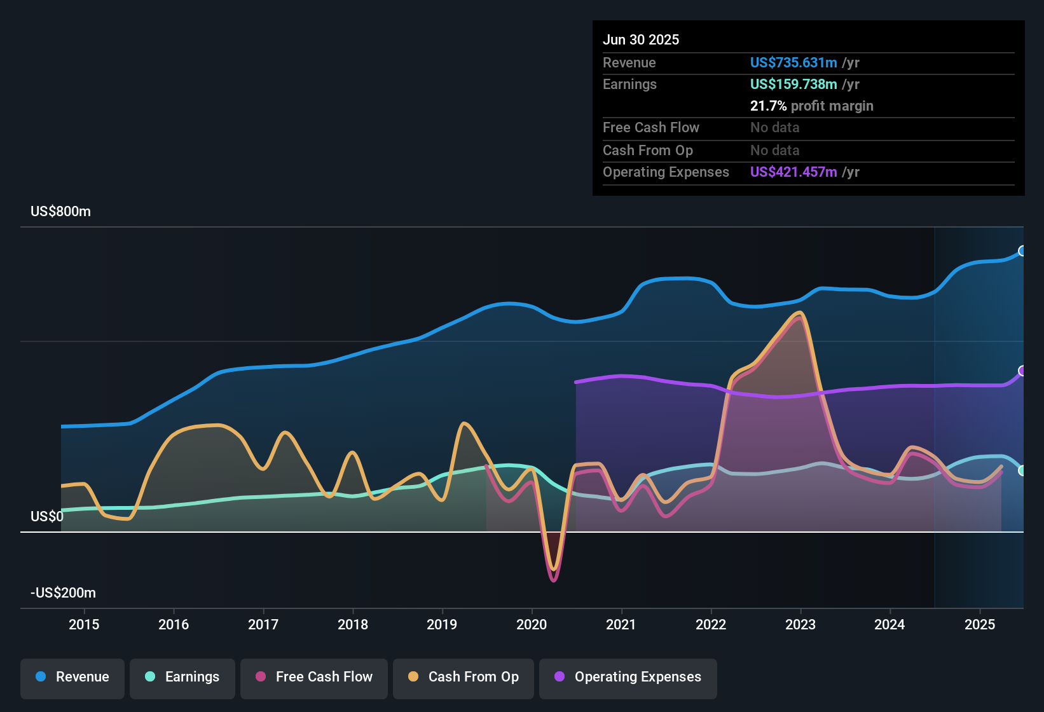Click the 21.7% profit margin text
Viewport: 1044px width, 712px height.
[x=812, y=106]
